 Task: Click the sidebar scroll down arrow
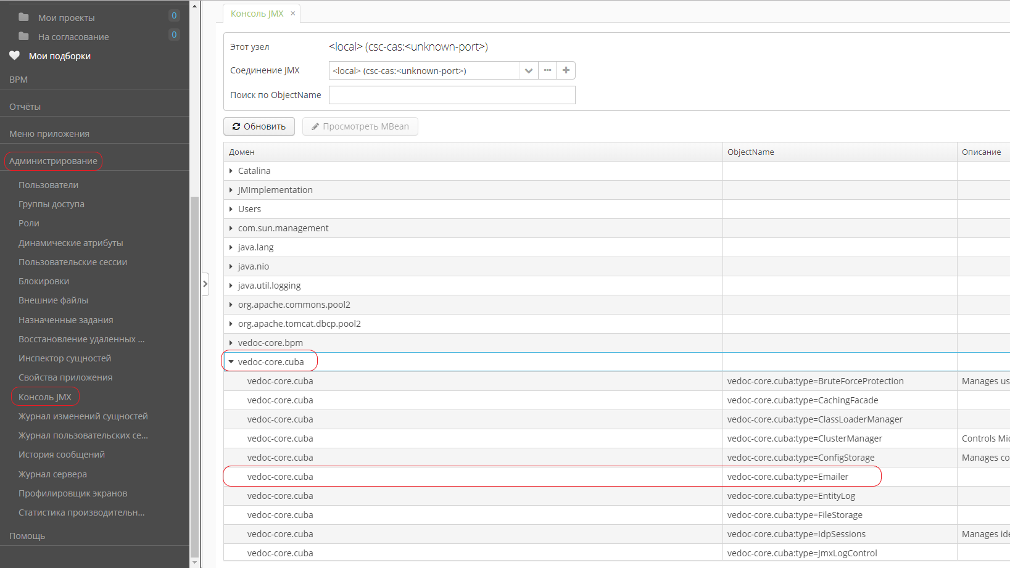pos(195,562)
